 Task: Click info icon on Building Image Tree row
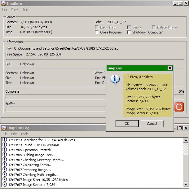pyautogui.click(x=4, y=155)
